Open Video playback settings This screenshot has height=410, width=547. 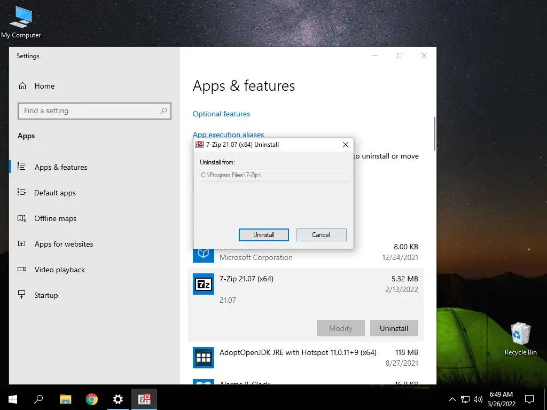click(59, 270)
